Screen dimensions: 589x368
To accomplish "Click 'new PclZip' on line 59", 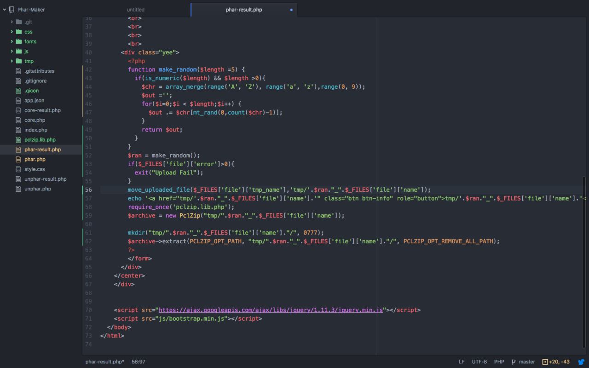I will point(183,215).
